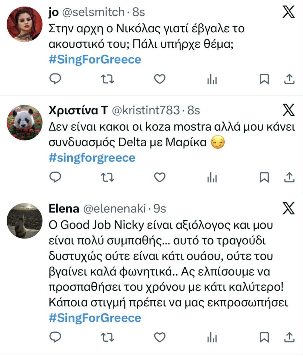The image size is (303, 356).
Task: Share Χριστίνα Τ's tweet
Action: 289,178
